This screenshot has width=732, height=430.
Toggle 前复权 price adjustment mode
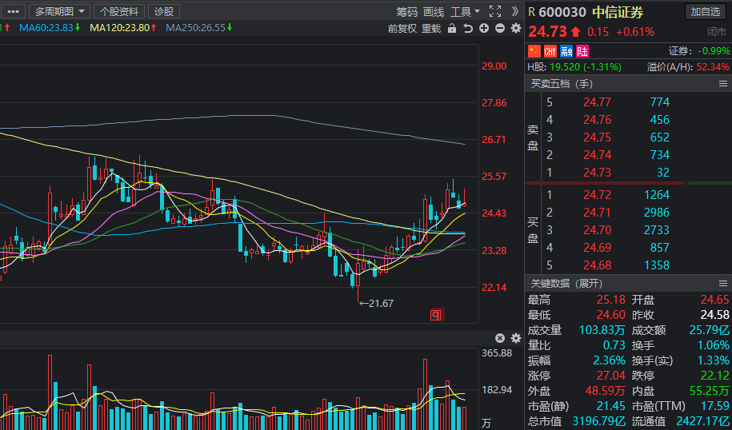click(x=402, y=29)
